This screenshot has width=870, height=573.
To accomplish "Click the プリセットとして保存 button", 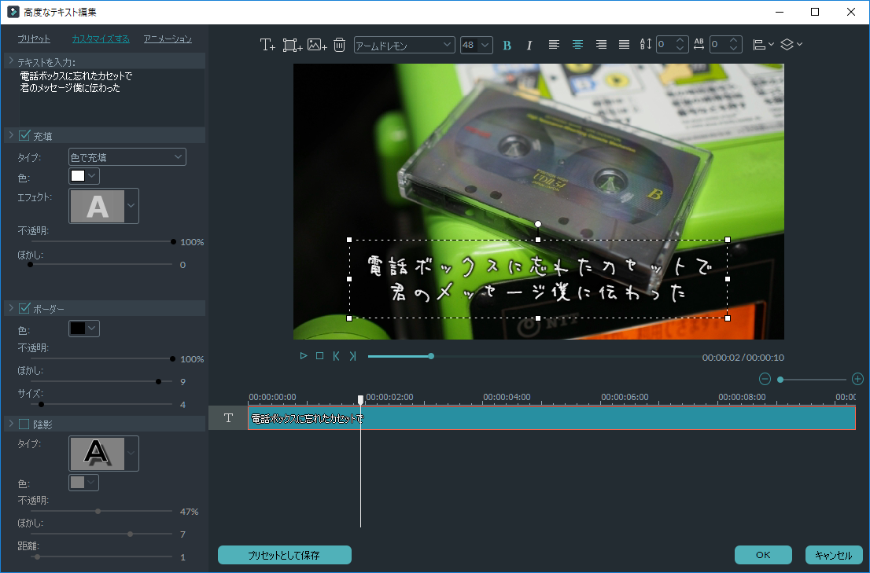I will 285,555.
